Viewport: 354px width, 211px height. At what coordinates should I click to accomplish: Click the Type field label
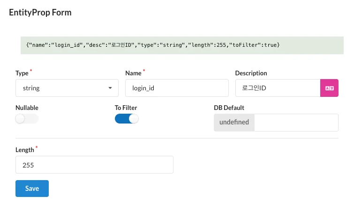[22, 73]
